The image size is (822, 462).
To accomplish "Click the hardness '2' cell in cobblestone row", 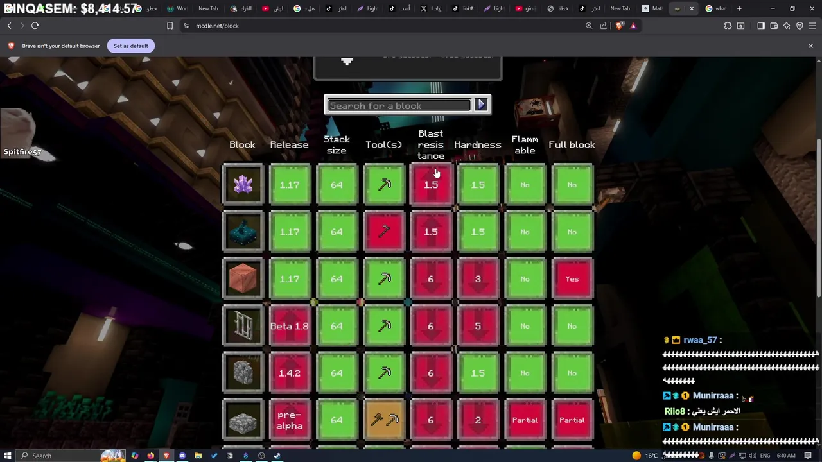I will [478, 420].
